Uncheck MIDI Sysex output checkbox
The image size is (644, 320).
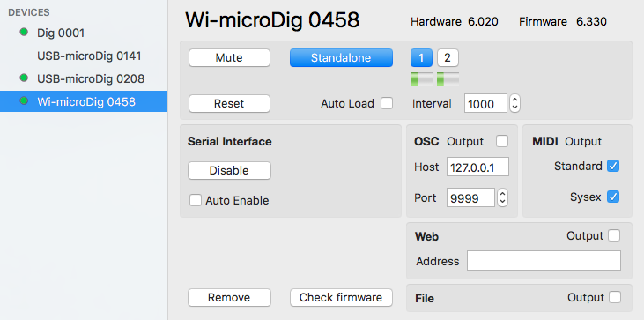pos(613,197)
